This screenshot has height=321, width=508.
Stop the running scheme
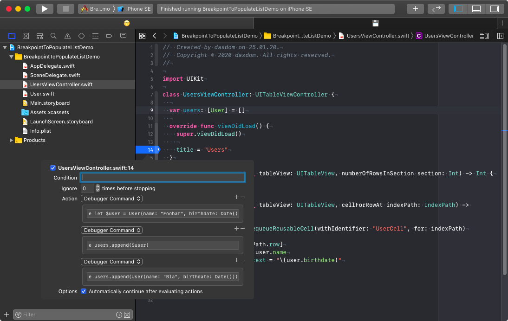[x=66, y=9]
